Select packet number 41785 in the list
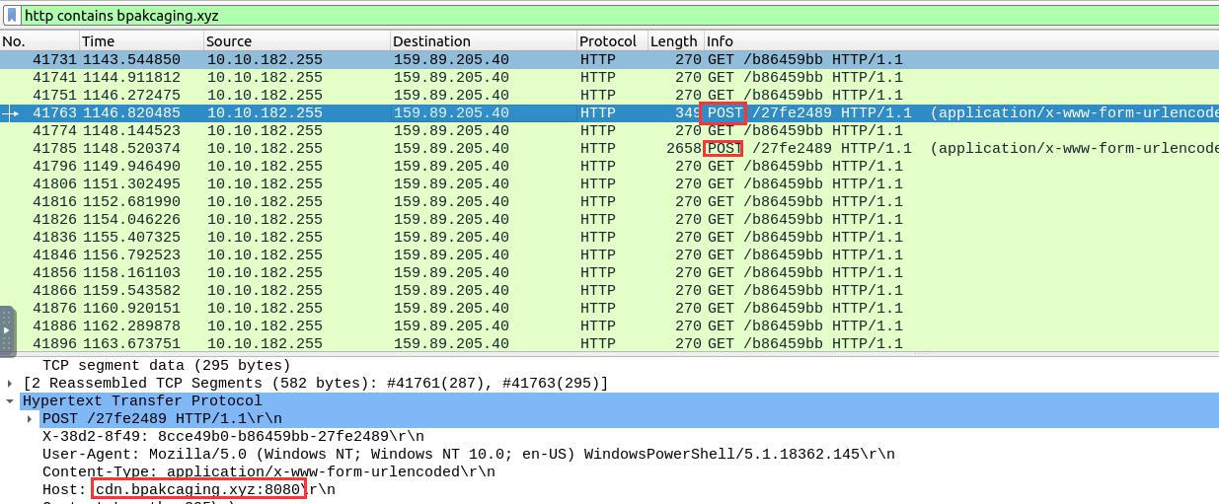 (395, 149)
